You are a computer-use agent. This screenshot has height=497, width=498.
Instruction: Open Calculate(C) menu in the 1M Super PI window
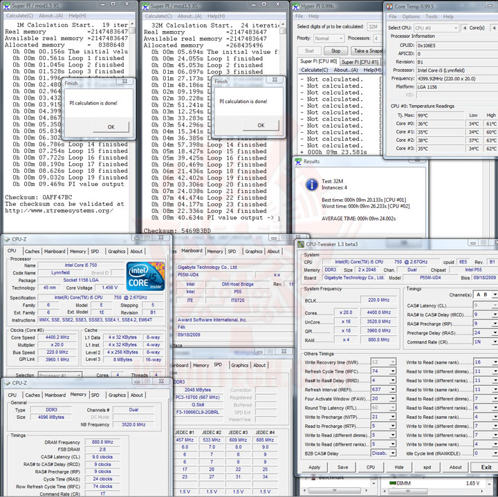coord(19,16)
